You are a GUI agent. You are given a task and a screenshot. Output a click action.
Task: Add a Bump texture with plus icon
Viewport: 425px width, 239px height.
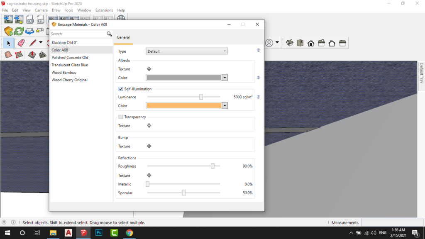pyautogui.click(x=149, y=146)
